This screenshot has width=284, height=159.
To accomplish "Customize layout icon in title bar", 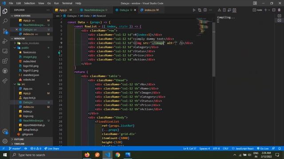I will 255,3.
